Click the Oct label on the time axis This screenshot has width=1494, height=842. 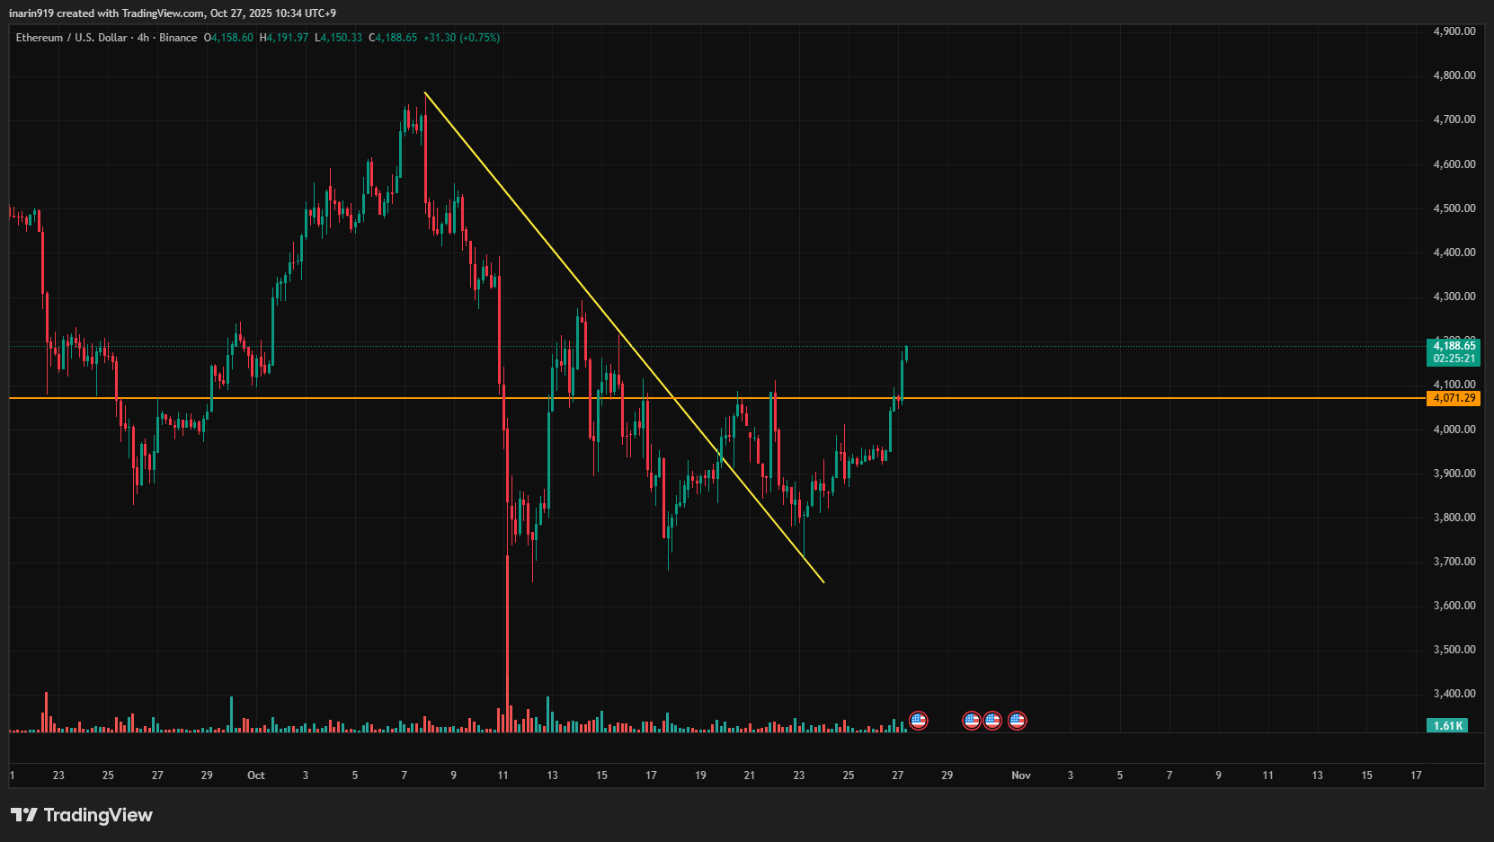click(x=256, y=776)
